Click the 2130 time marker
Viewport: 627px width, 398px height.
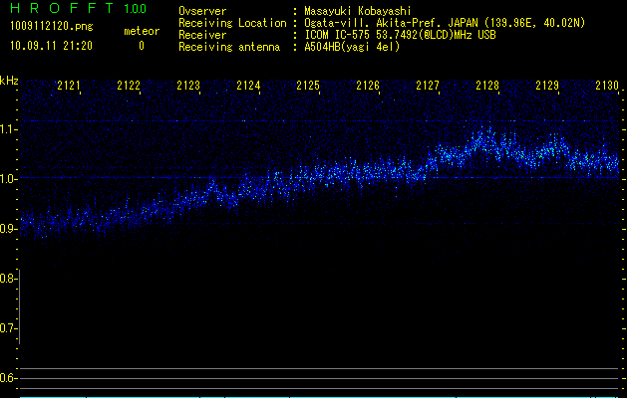click(x=607, y=87)
